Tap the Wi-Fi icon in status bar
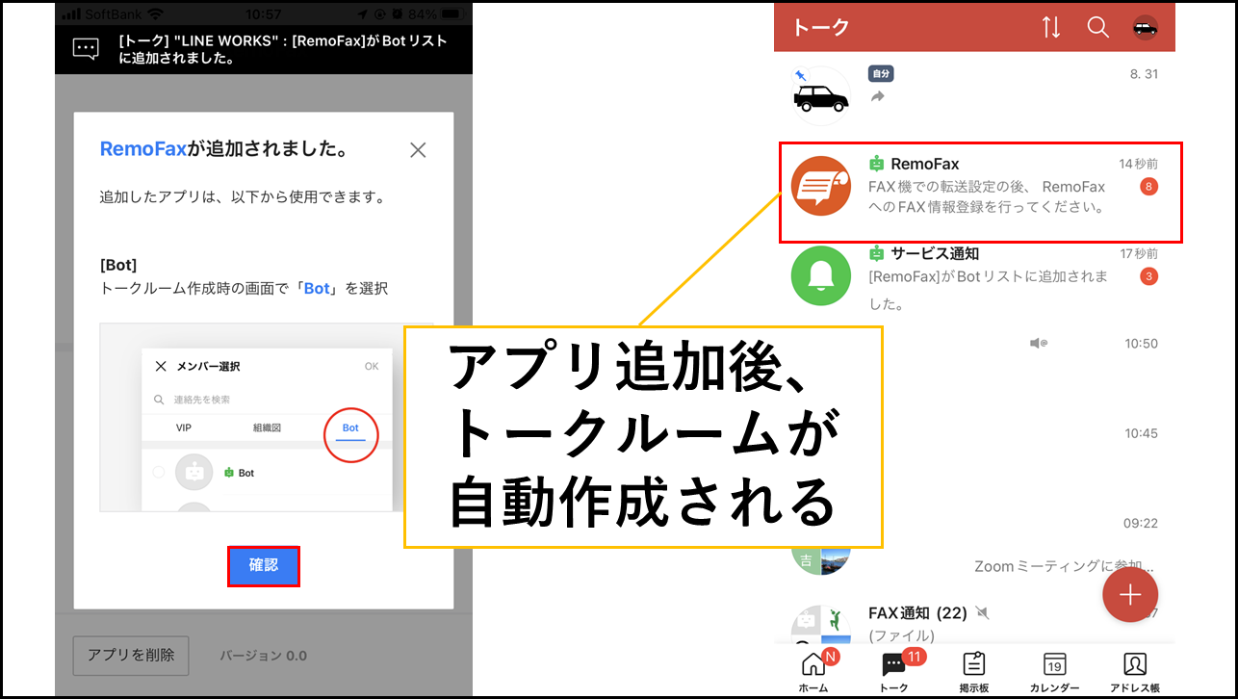1238x699 pixels. coord(157,15)
